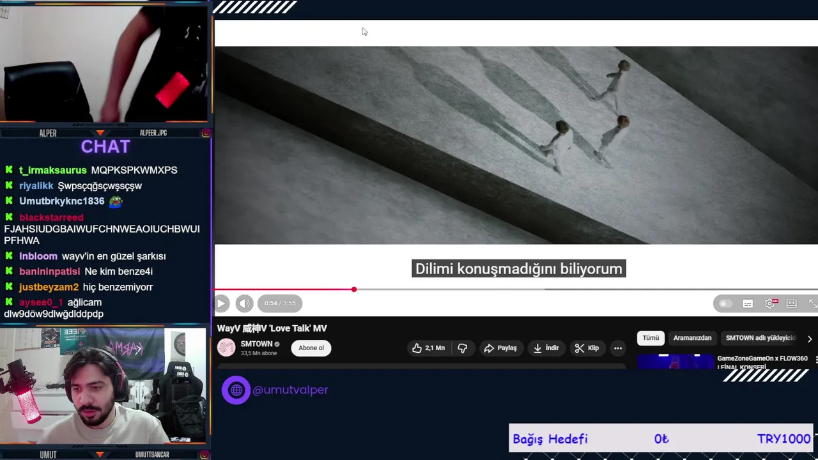Click the globe icon next to @umutvalper
The width and height of the screenshot is (818, 460).
[236, 390]
